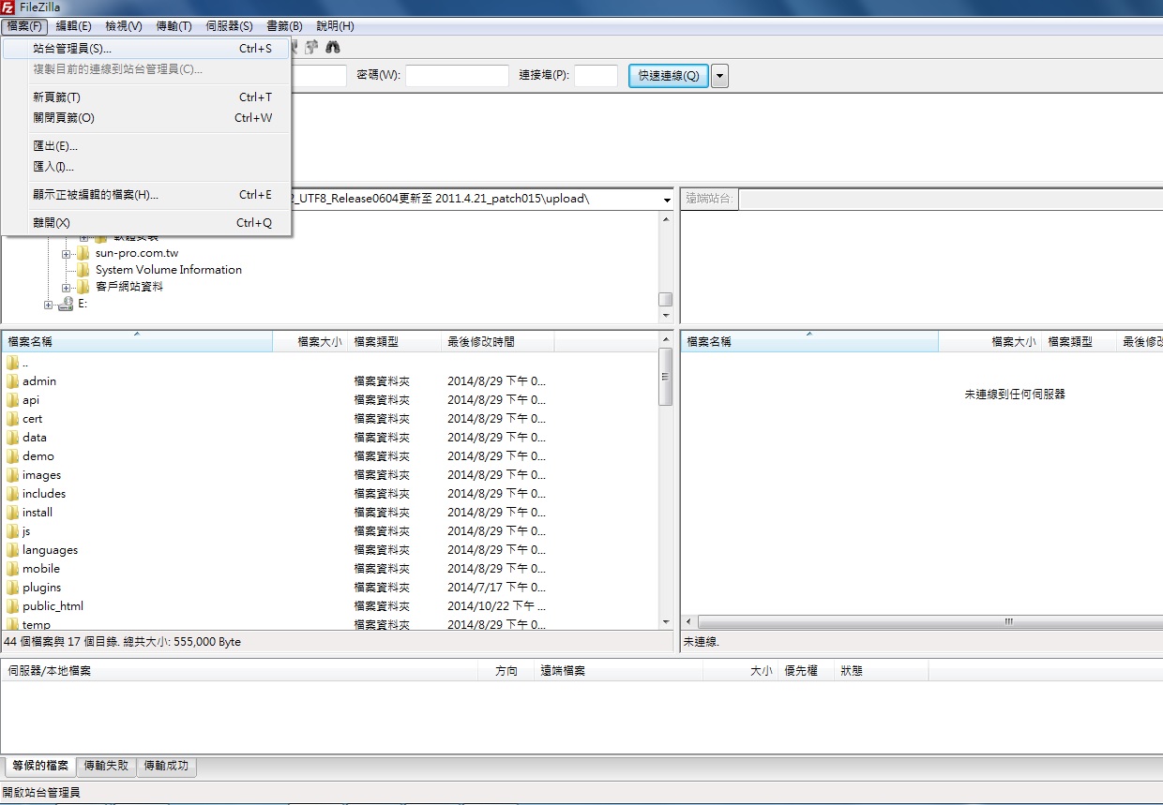Click the folder icon beside data

[x=12, y=438]
